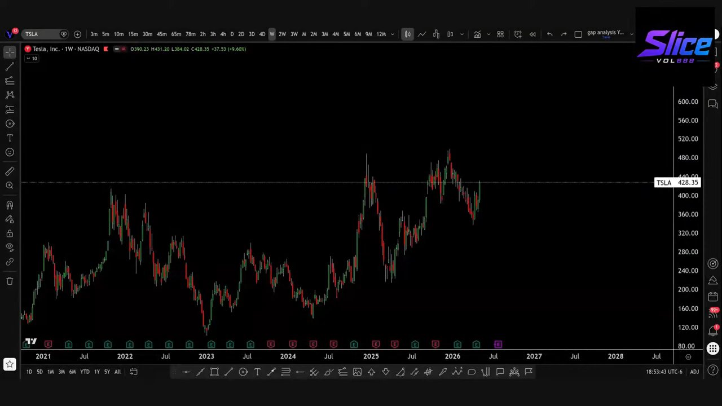Viewport: 722px width, 406px height.
Task: Expand the favorite indicators dropdown arrow
Action: pyautogui.click(x=488, y=34)
